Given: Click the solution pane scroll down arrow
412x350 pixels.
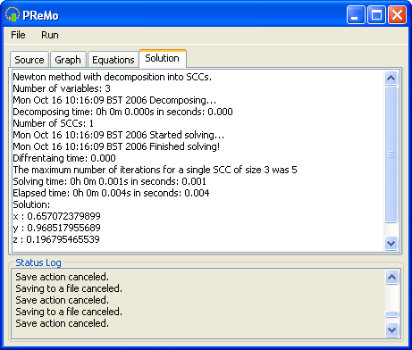Looking at the screenshot, I should pos(391,244).
